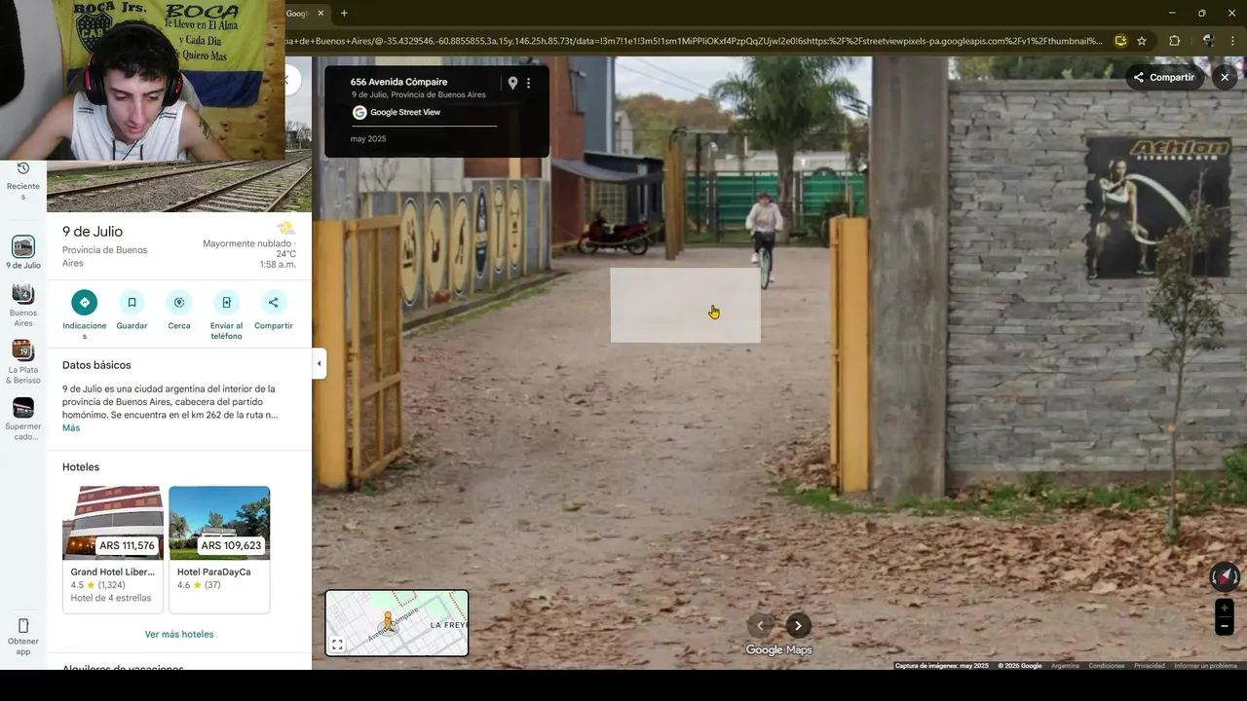Click Obtener app phone icon
The height and width of the screenshot is (701, 1247).
point(23,625)
